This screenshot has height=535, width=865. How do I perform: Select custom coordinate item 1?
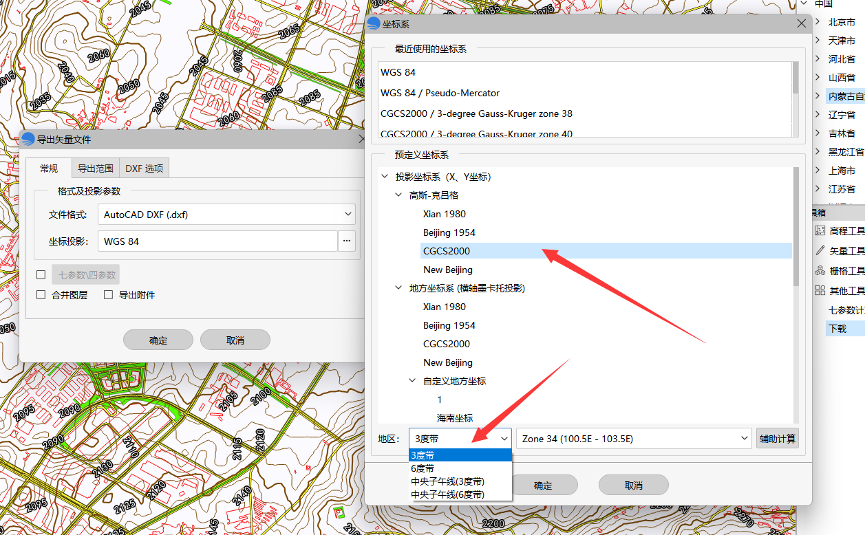pos(440,400)
